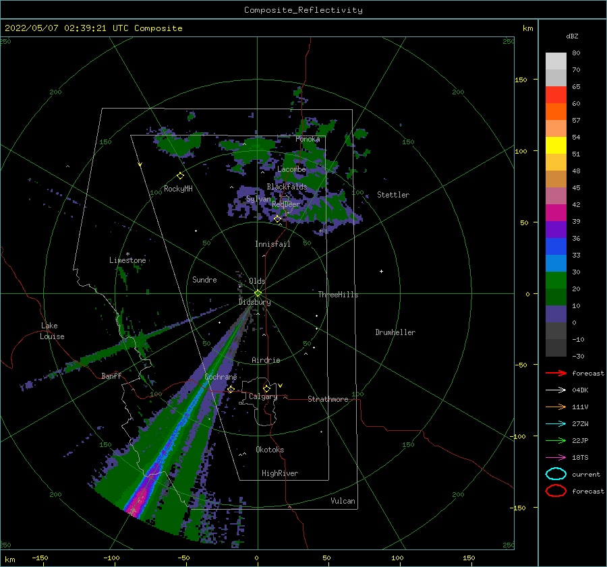Click the Lacombe city label
This screenshot has width=607, height=567.
(x=291, y=169)
